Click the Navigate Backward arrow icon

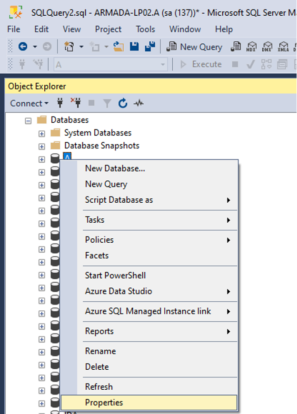(x=23, y=47)
